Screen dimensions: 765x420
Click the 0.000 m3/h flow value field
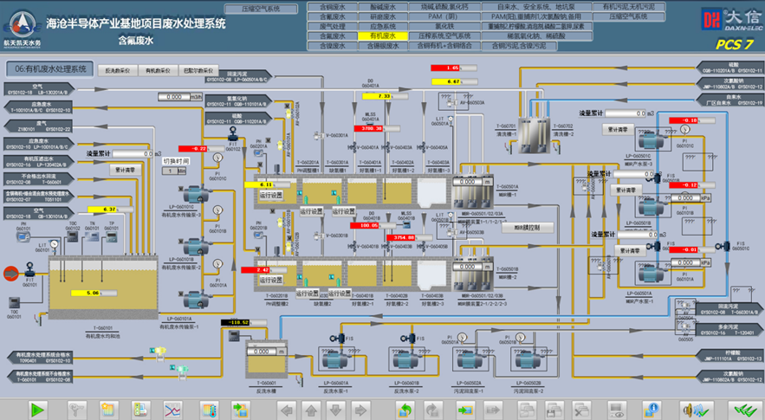179,97
